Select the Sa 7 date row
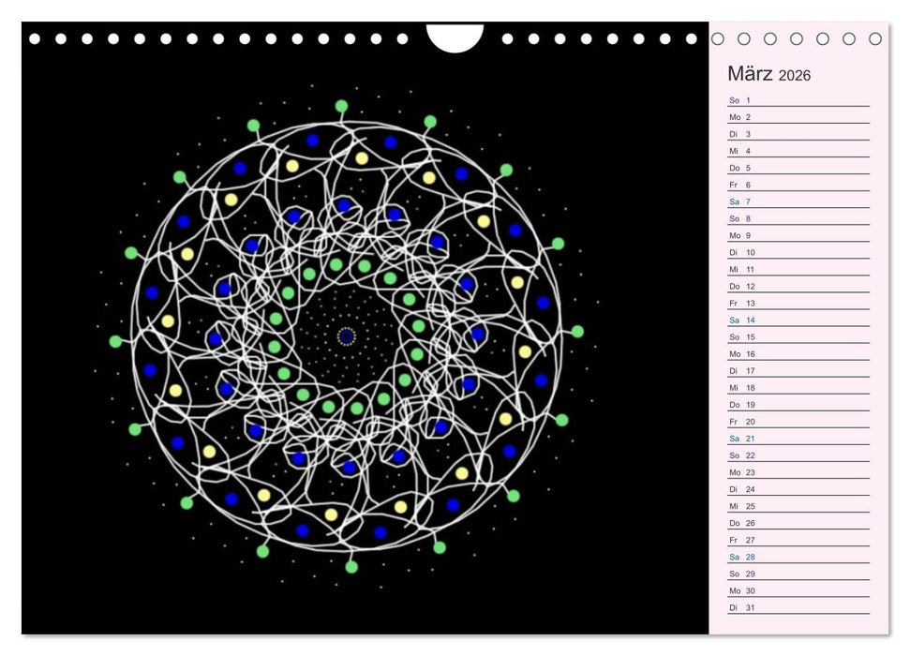Viewport: 910px width, 656px height. [740, 201]
